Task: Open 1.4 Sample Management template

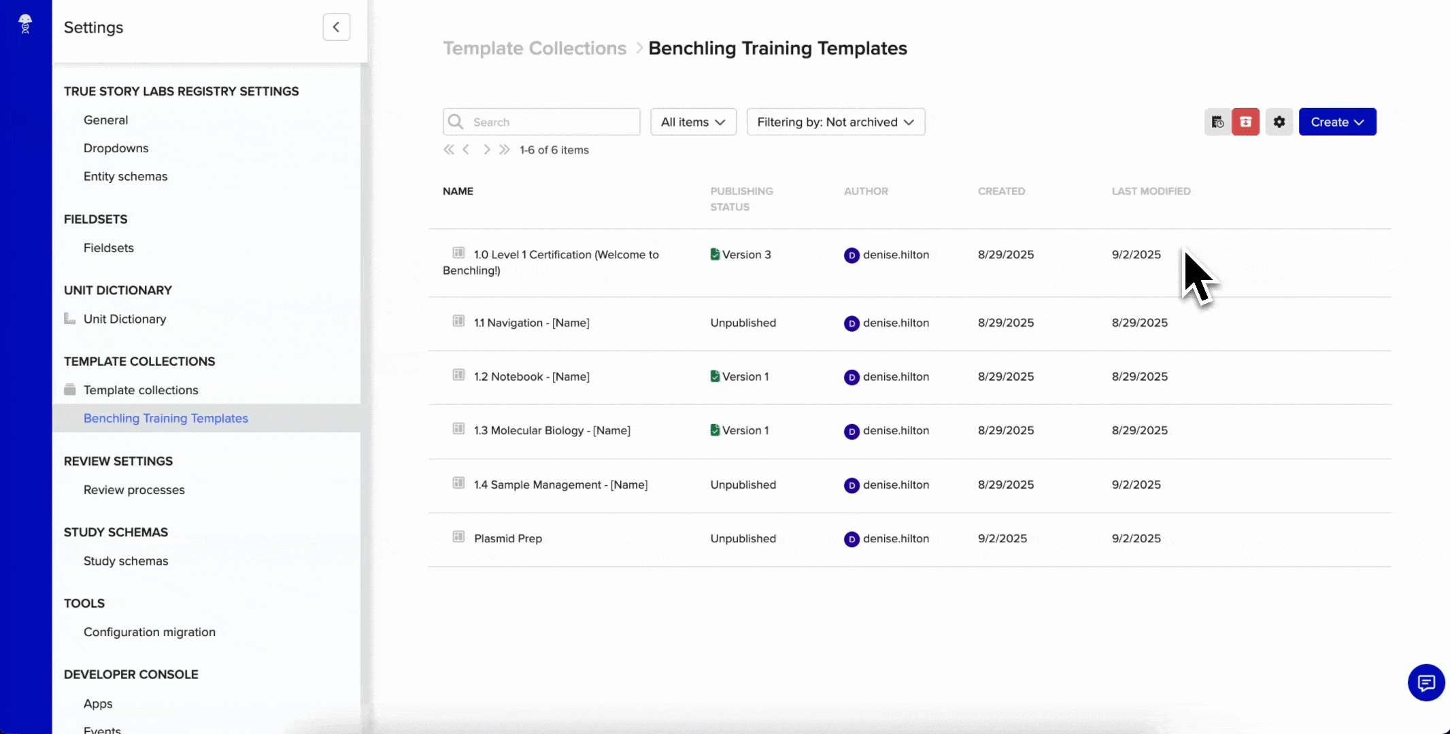Action: tap(560, 485)
